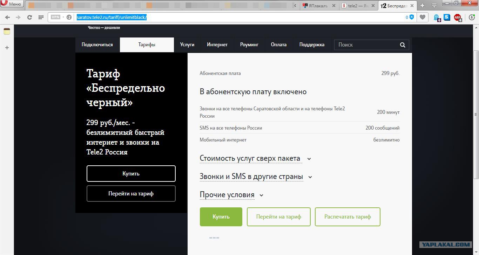The image size is (479, 255).
Task: Click the 'Мобильный интернет' row label
Action: click(x=223, y=140)
